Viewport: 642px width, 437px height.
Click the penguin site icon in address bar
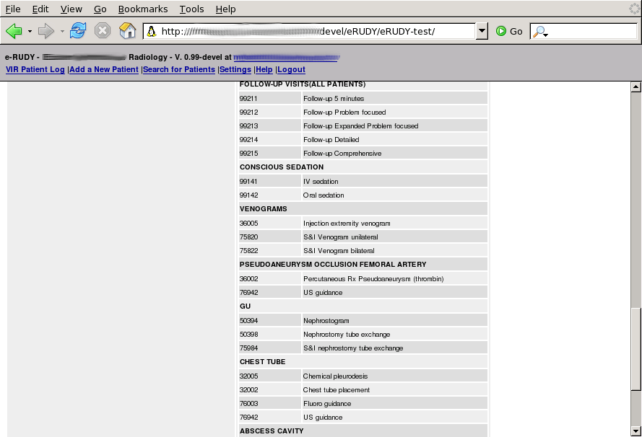pos(152,32)
